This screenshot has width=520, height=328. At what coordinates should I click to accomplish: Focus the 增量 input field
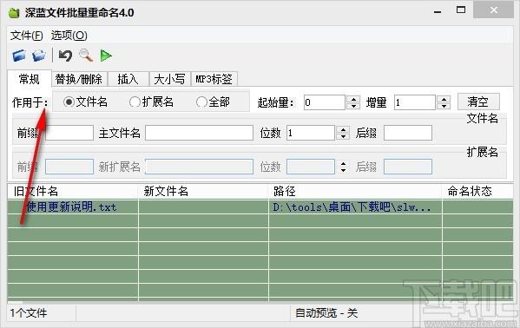pyautogui.click(x=415, y=102)
